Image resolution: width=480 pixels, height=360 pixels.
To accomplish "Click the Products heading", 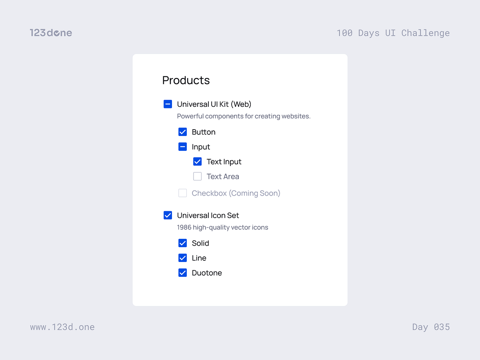I will point(186,80).
